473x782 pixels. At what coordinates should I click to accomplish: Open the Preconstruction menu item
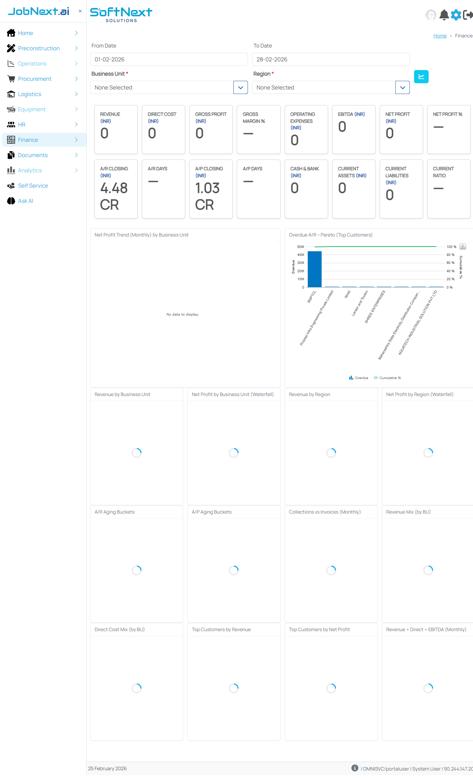(x=44, y=48)
